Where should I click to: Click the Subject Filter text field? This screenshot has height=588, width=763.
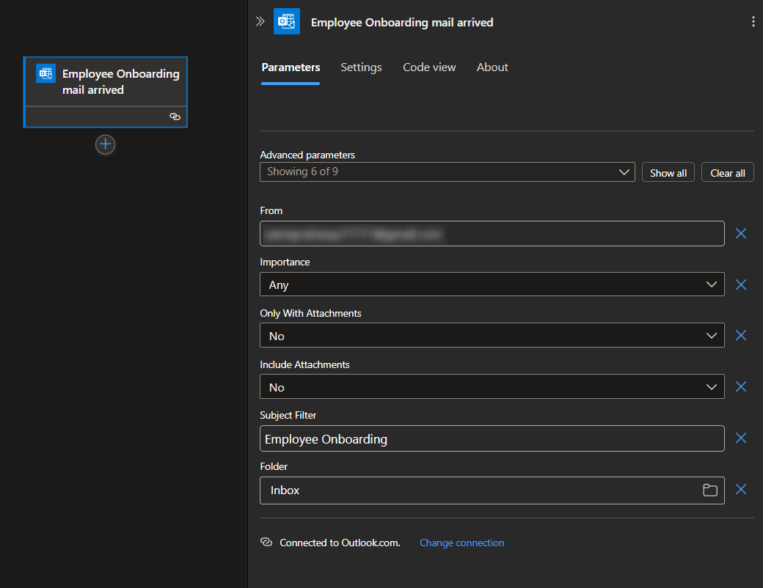coord(492,439)
